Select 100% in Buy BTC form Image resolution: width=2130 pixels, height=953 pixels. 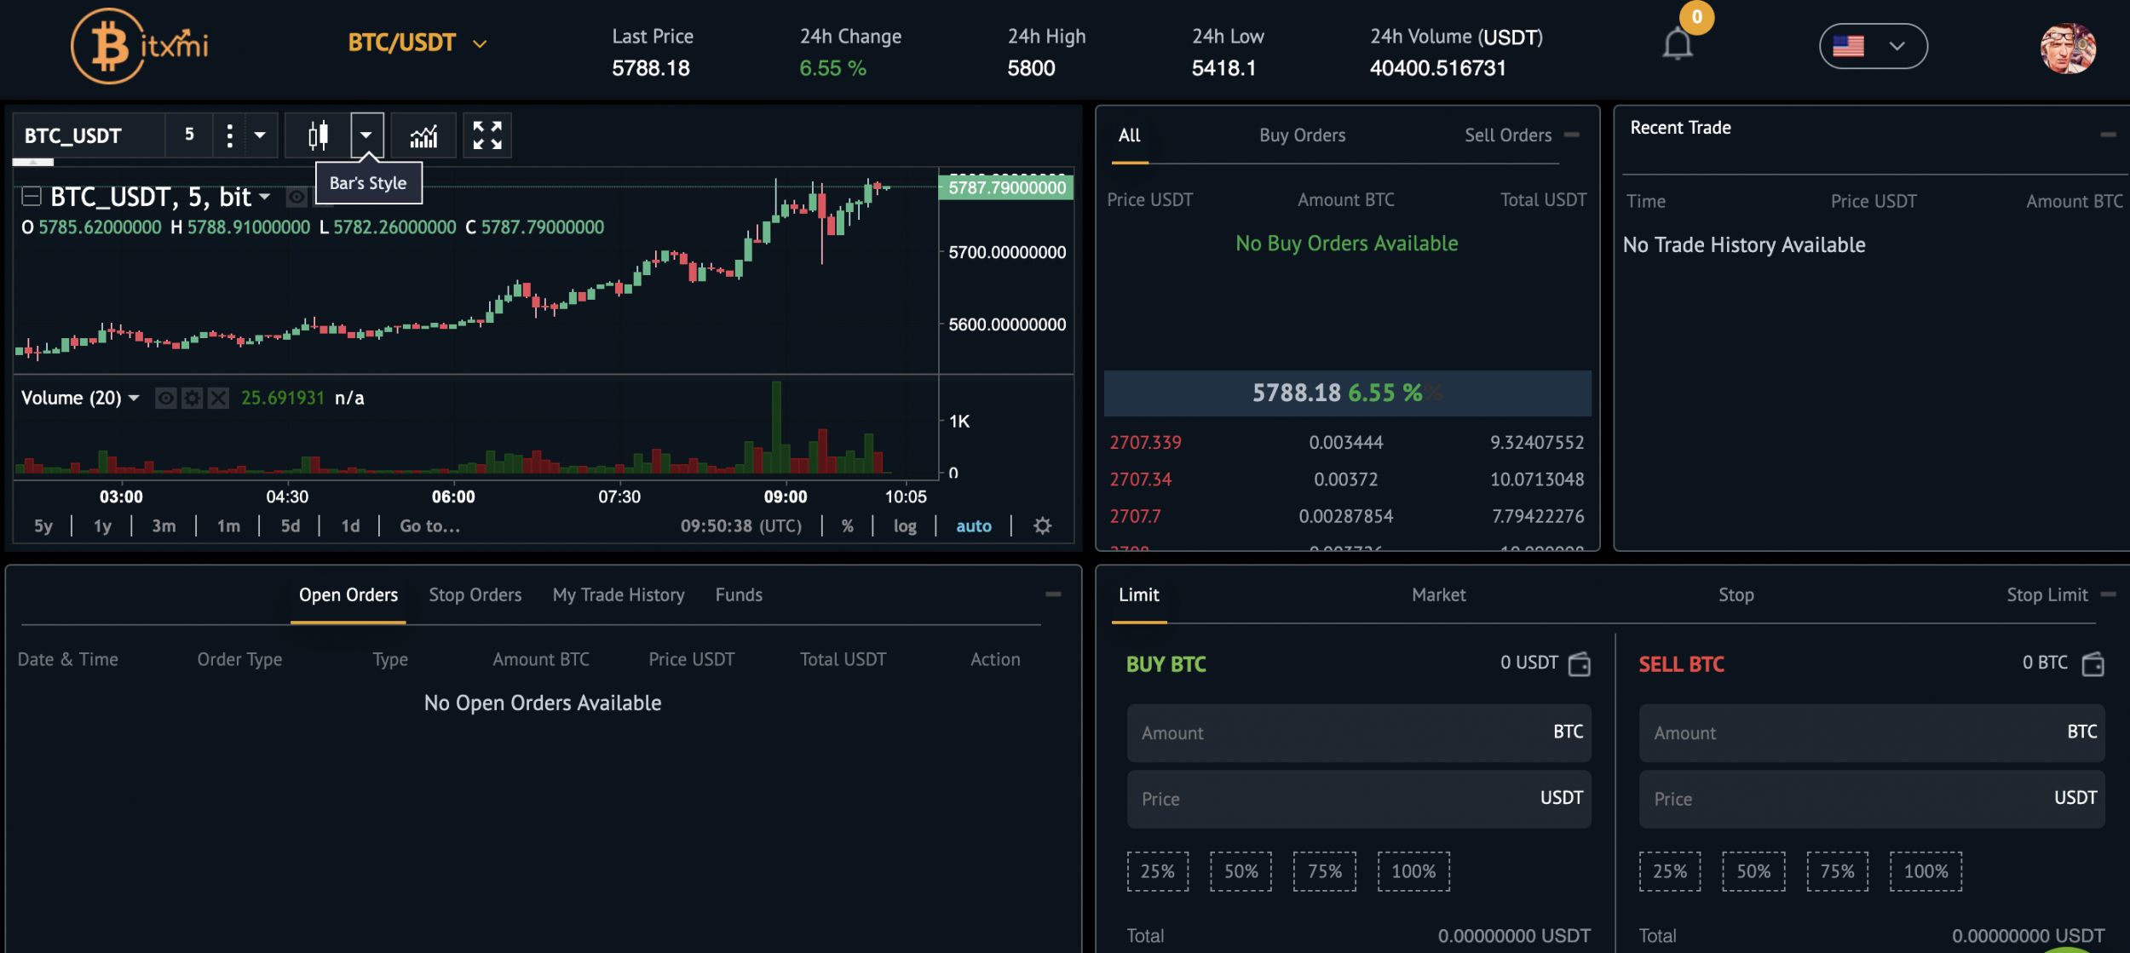coord(1413,871)
